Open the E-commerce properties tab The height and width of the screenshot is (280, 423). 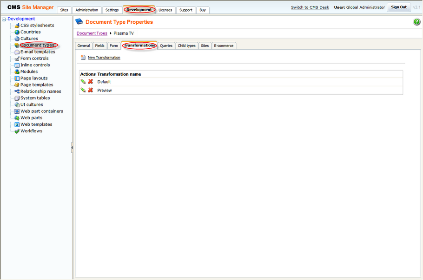224,46
